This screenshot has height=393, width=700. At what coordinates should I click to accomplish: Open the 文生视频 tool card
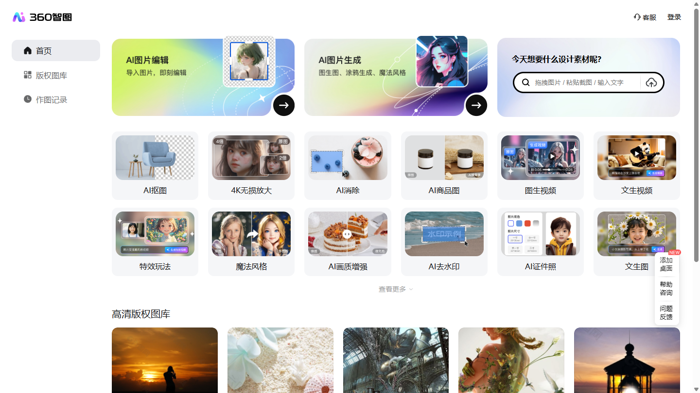637,165
